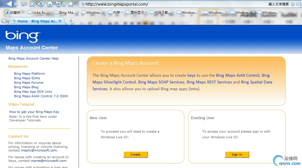Viewport: 302px width, 168px height.
Task: Click the mpnet@microsoft.com email link
Action: pyautogui.click(x=49, y=161)
